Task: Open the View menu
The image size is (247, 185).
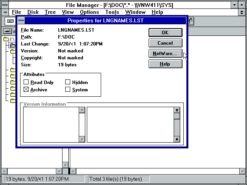Action: [x=68, y=12]
